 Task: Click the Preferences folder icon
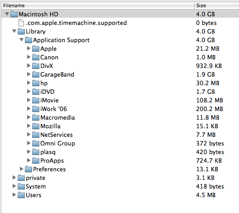[29, 169]
